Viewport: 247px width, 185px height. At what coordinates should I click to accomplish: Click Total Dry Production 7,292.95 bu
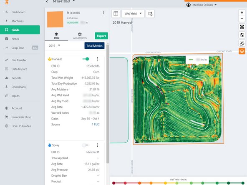pos(92,83)
